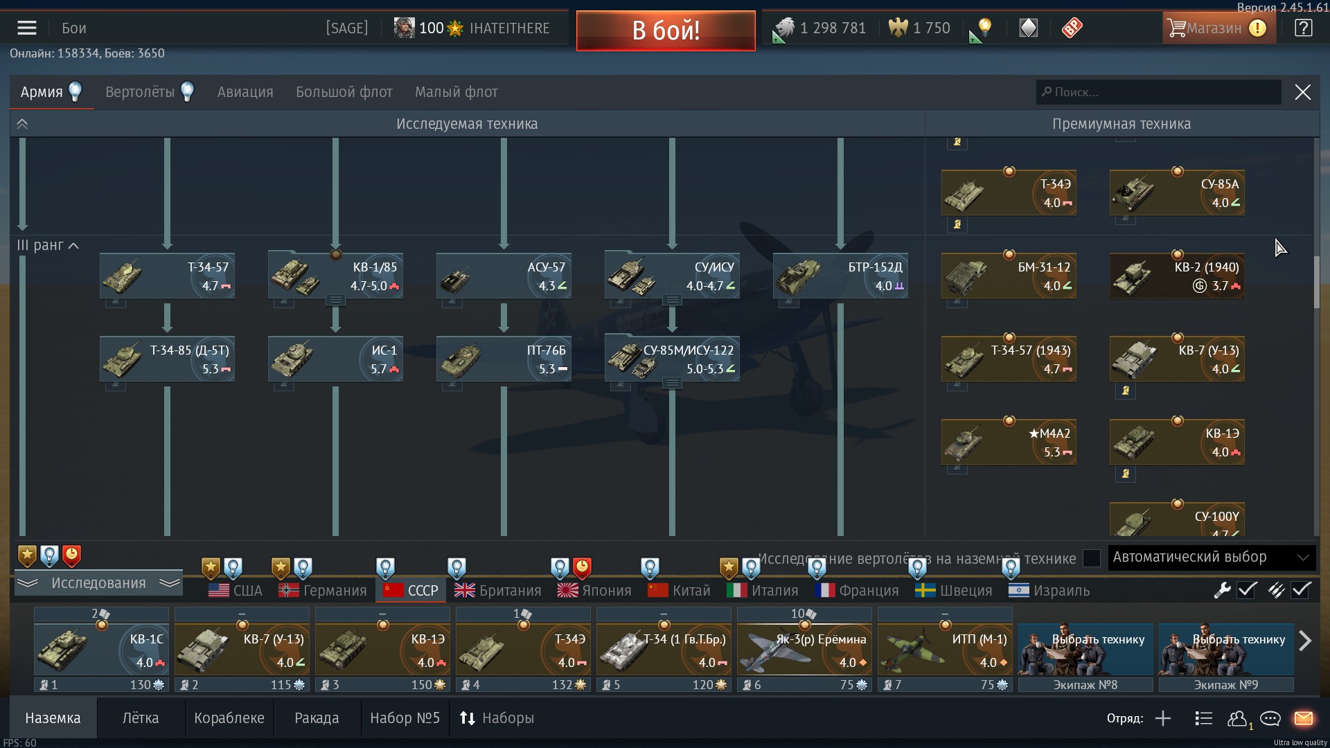This screenshot has height=748, width=1330.
Task: Select the Германия nation tab
Action: (323, 591)
